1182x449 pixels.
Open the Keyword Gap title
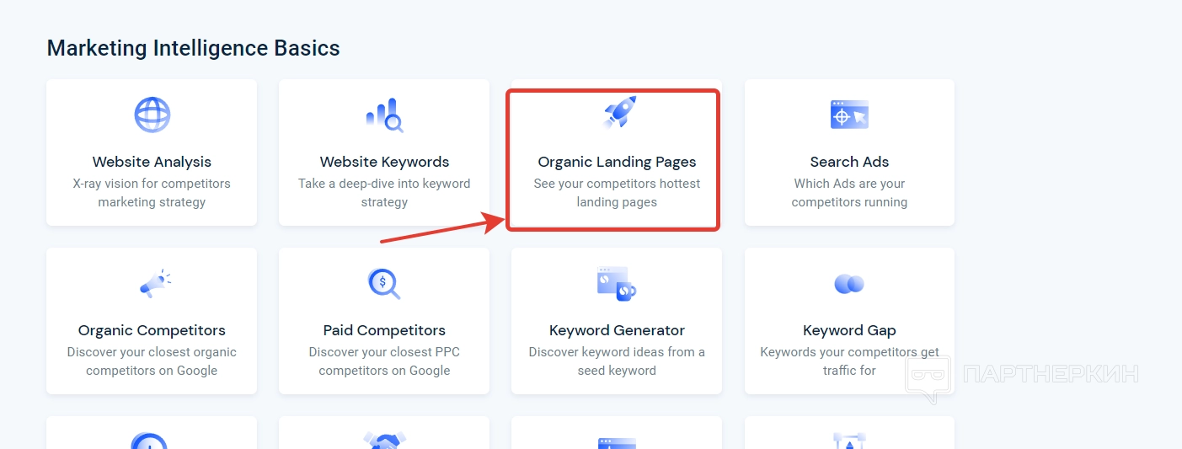coord(849,330)
